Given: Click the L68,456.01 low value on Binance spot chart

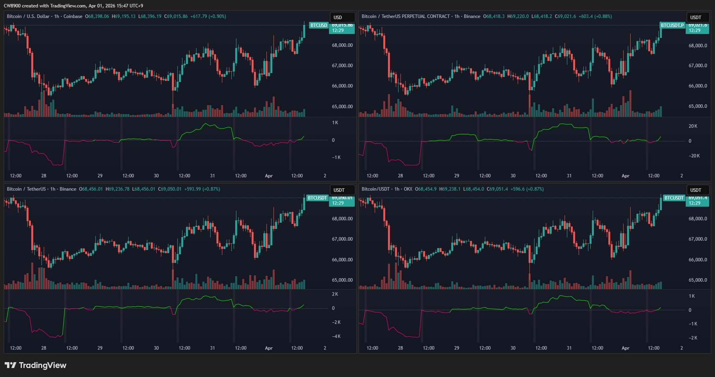Looking at the screenshot, I should [x=143, y=189].
